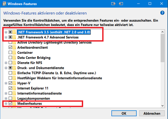Expand the Dienste für NFS node
Viewport: 168px width, 119px height.
tap(6, 63)
